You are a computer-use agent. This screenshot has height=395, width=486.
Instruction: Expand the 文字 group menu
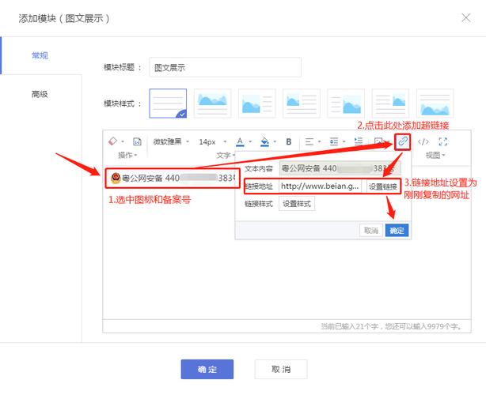pos(226,155)
